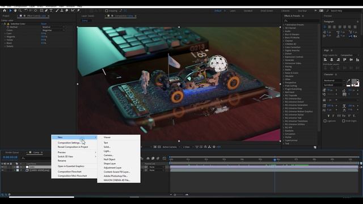This screenshot has width=363, height=204.
Task: Click the Effects & Presets search field
Action: click(x=301, y=20)
